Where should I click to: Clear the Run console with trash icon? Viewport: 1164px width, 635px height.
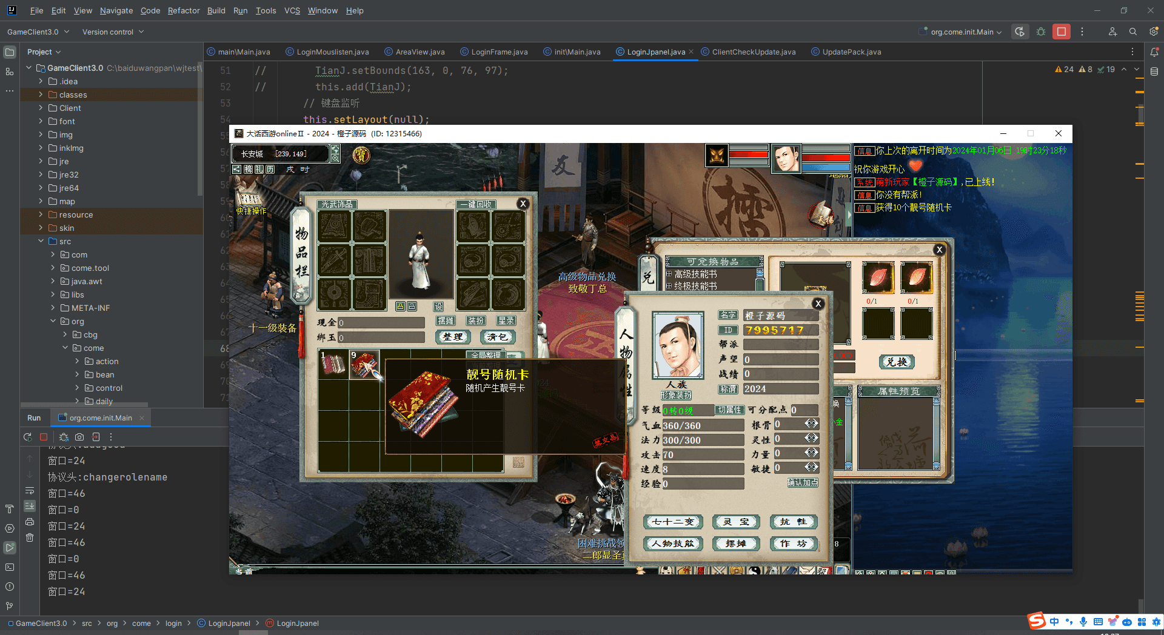(x=30, y=537)
